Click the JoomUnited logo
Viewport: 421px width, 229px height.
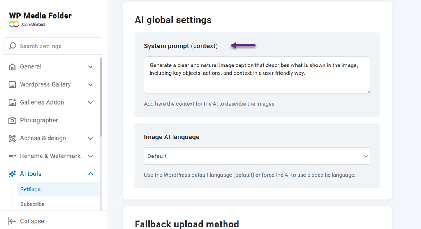14,24
